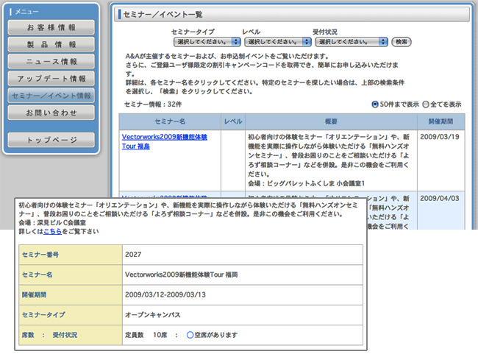This screenshot has width=478, height=357.
Task: Click the セミナー名 column header
Action: tap(170, 120)
